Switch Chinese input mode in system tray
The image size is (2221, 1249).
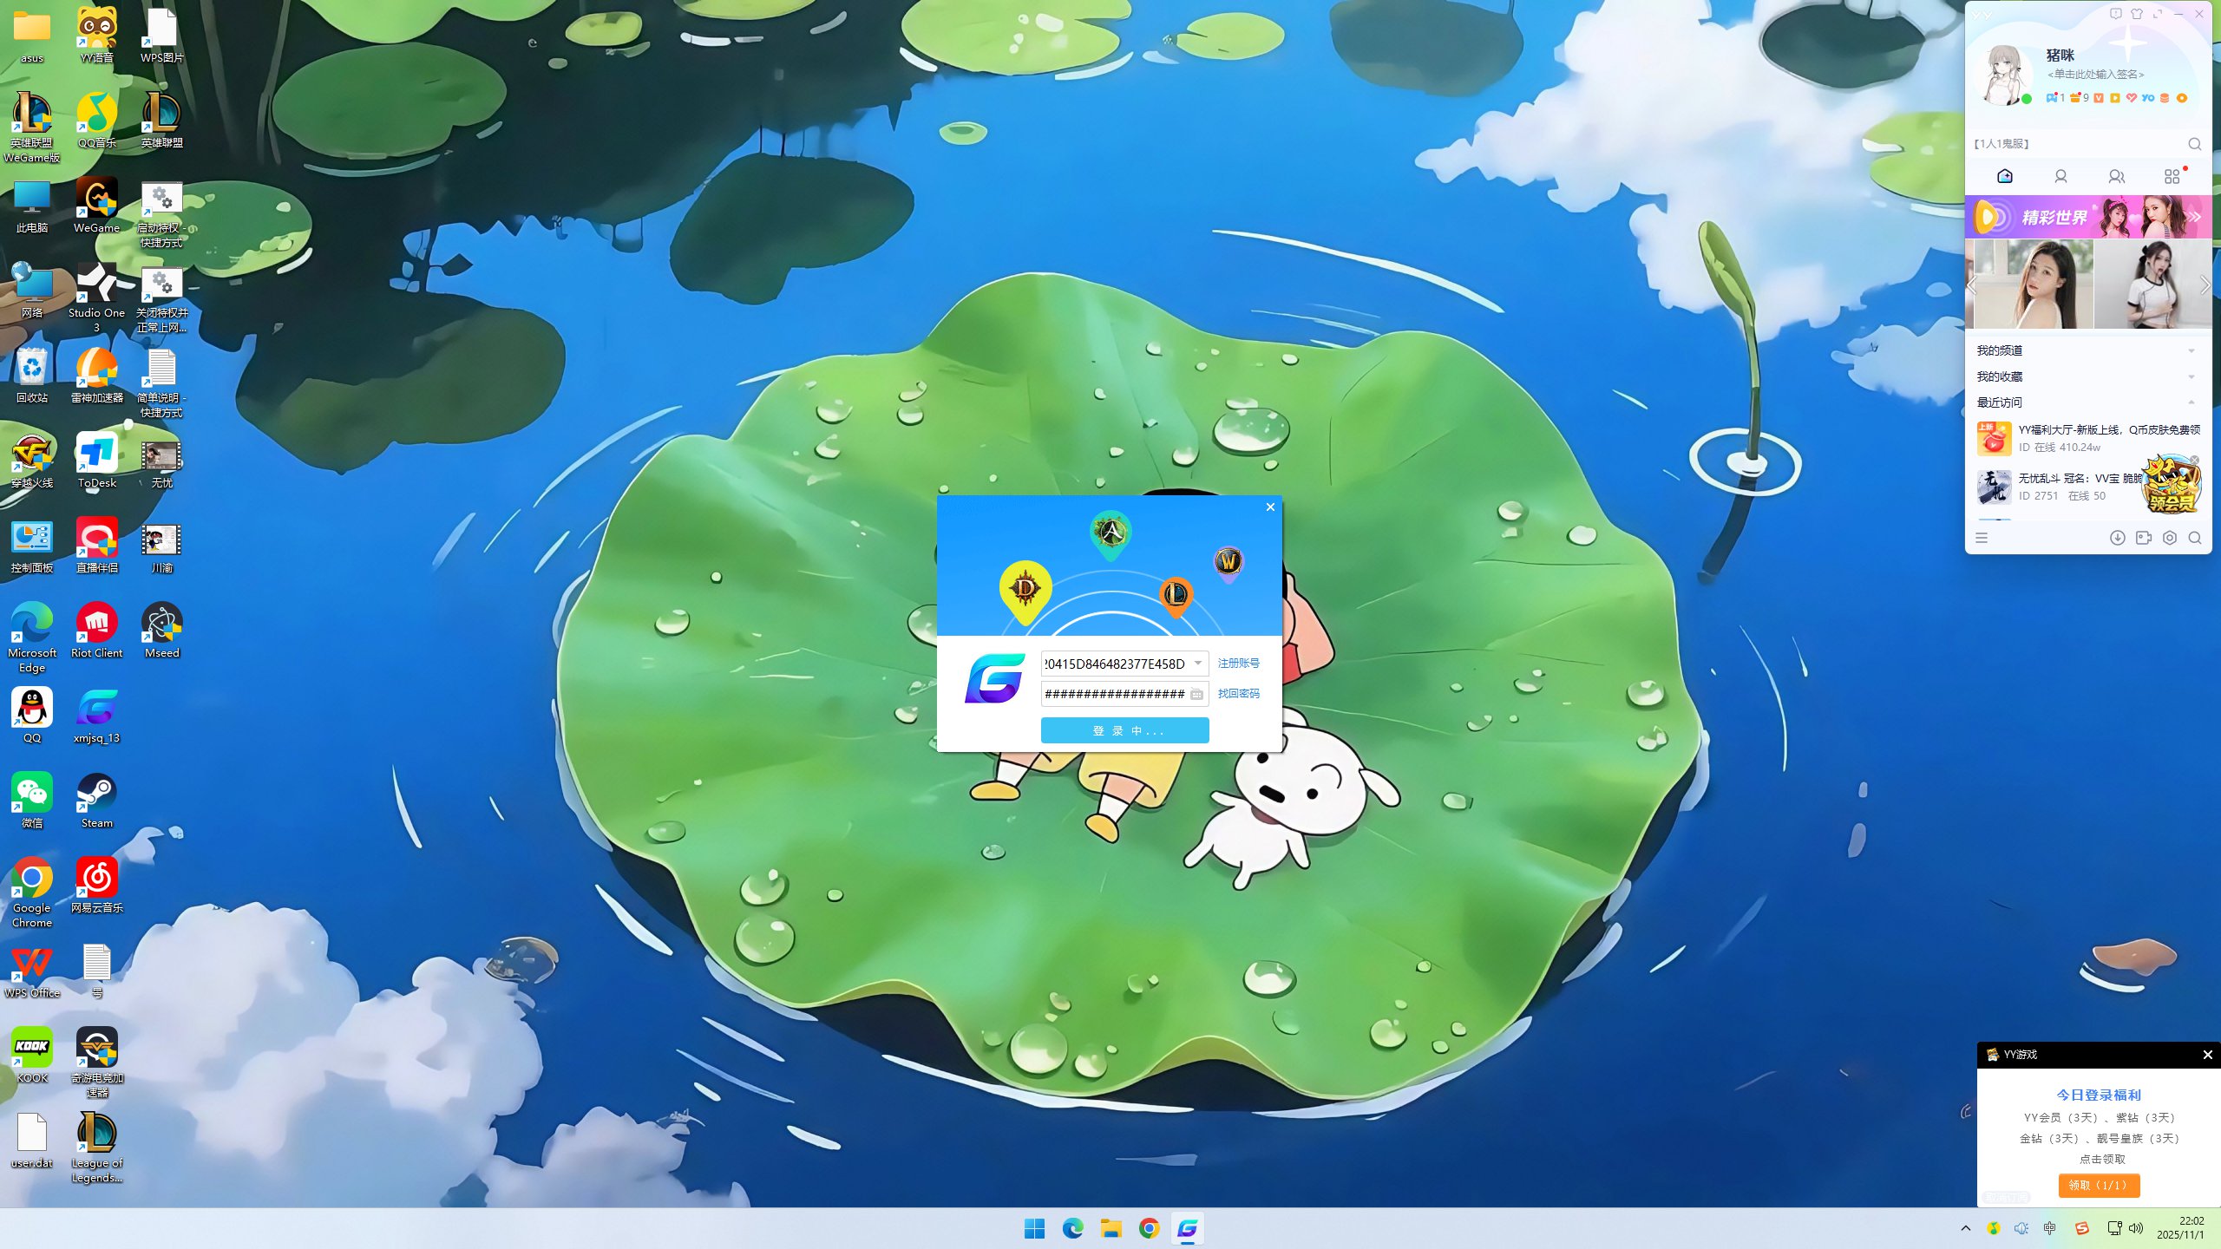pos(2049,1228)
